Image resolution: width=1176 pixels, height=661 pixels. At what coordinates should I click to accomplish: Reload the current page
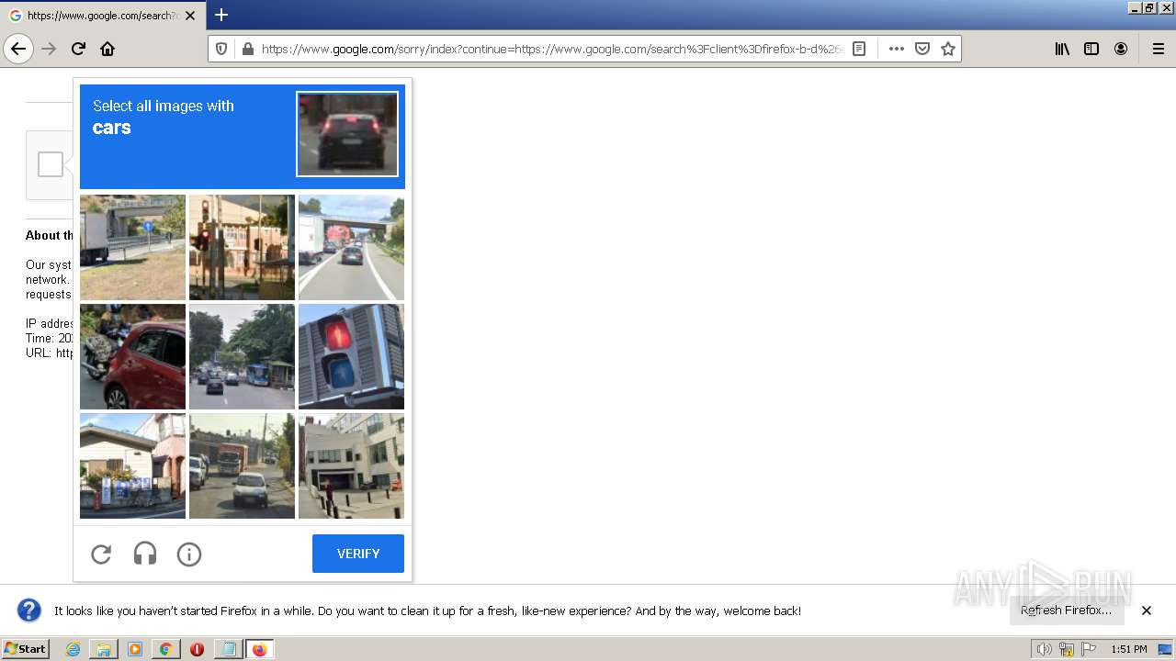pyautogui.click(x=78, y=49)
